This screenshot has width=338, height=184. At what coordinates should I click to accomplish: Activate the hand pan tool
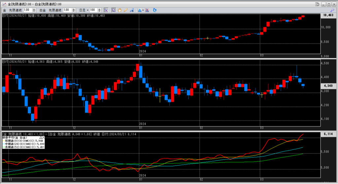(119, 10)
